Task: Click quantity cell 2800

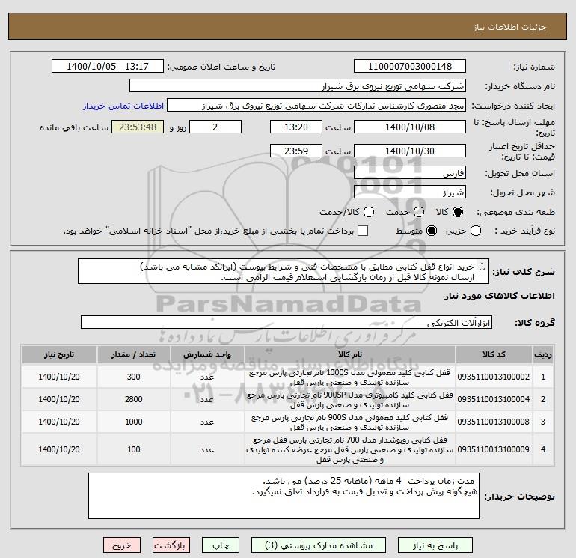Action: pos(133,400)
